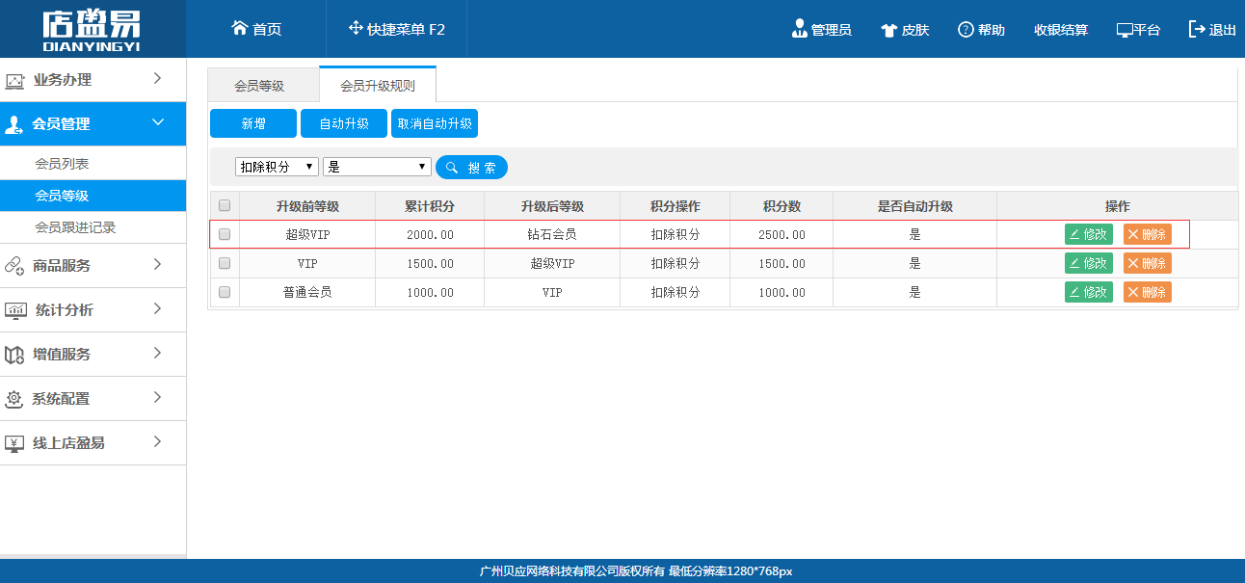Tick the checkbox for 超级VIP row
1245x583 pixels.
pos(225,234)
